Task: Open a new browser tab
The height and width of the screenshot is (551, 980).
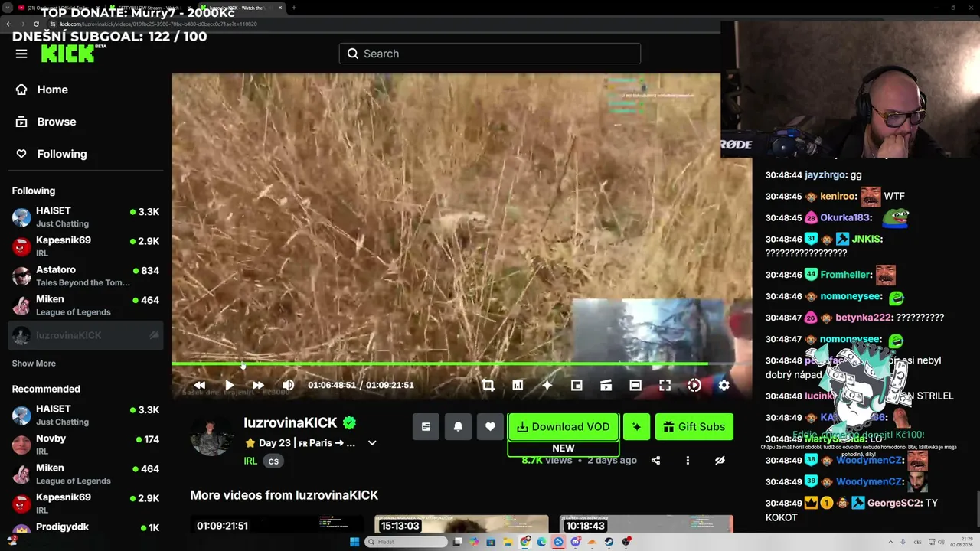Action: coord(294,8)
